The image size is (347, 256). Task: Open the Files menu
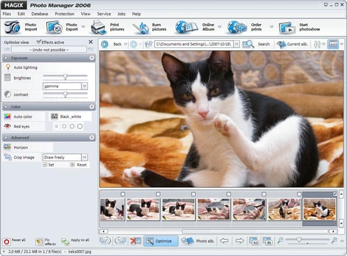point(6,14)
